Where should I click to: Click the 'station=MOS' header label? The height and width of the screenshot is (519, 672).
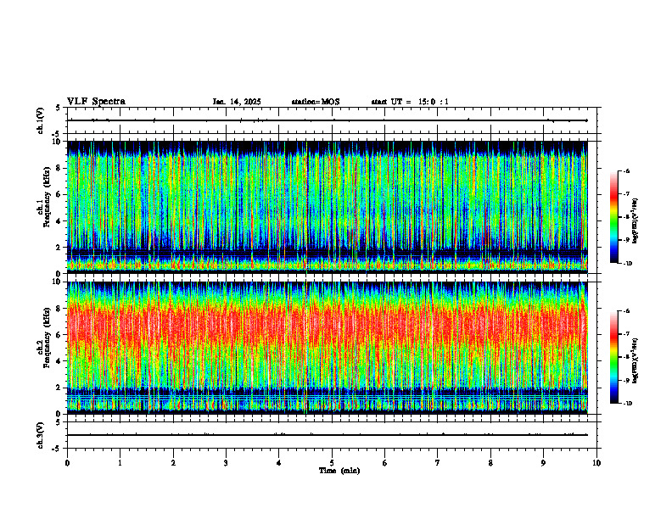(x=316, y=102)
